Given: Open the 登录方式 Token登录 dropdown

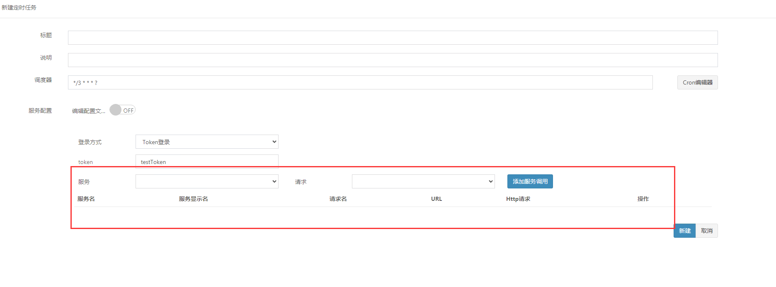Looking at the screenshot, I should pos(207,142).
